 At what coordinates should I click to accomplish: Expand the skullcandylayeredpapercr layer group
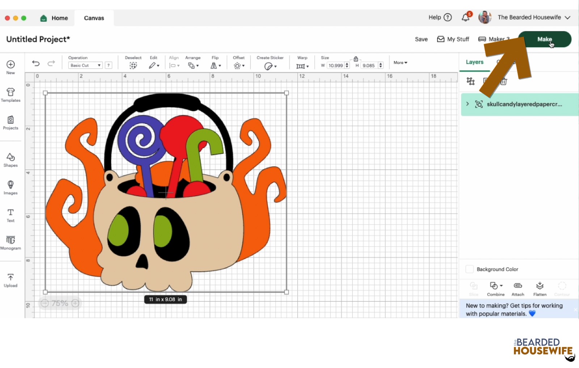click(x=468, y=104)
